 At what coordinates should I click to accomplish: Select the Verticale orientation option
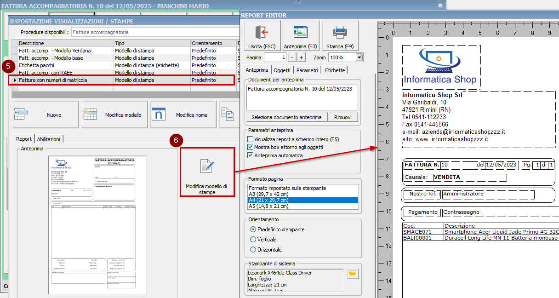click(x=253, y=240)
